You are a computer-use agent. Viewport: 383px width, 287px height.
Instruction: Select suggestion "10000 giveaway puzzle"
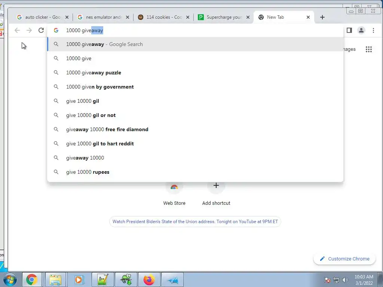coord(195,72)
